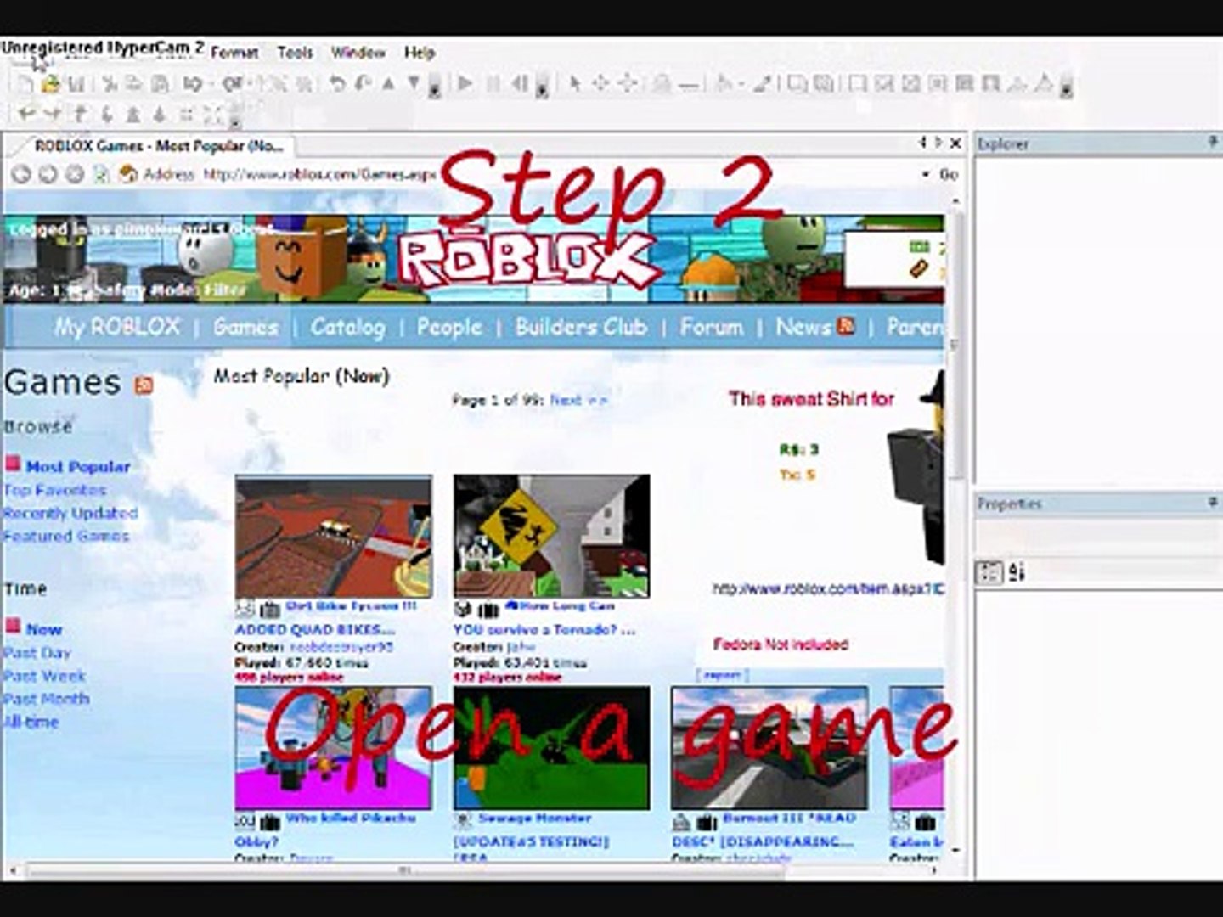Open Catalog in site navigation
The image size is (1223, 917).
point(347,327)
